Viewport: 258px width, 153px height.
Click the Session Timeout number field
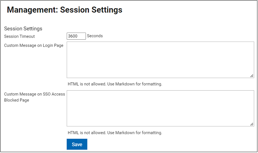[76, 36]
